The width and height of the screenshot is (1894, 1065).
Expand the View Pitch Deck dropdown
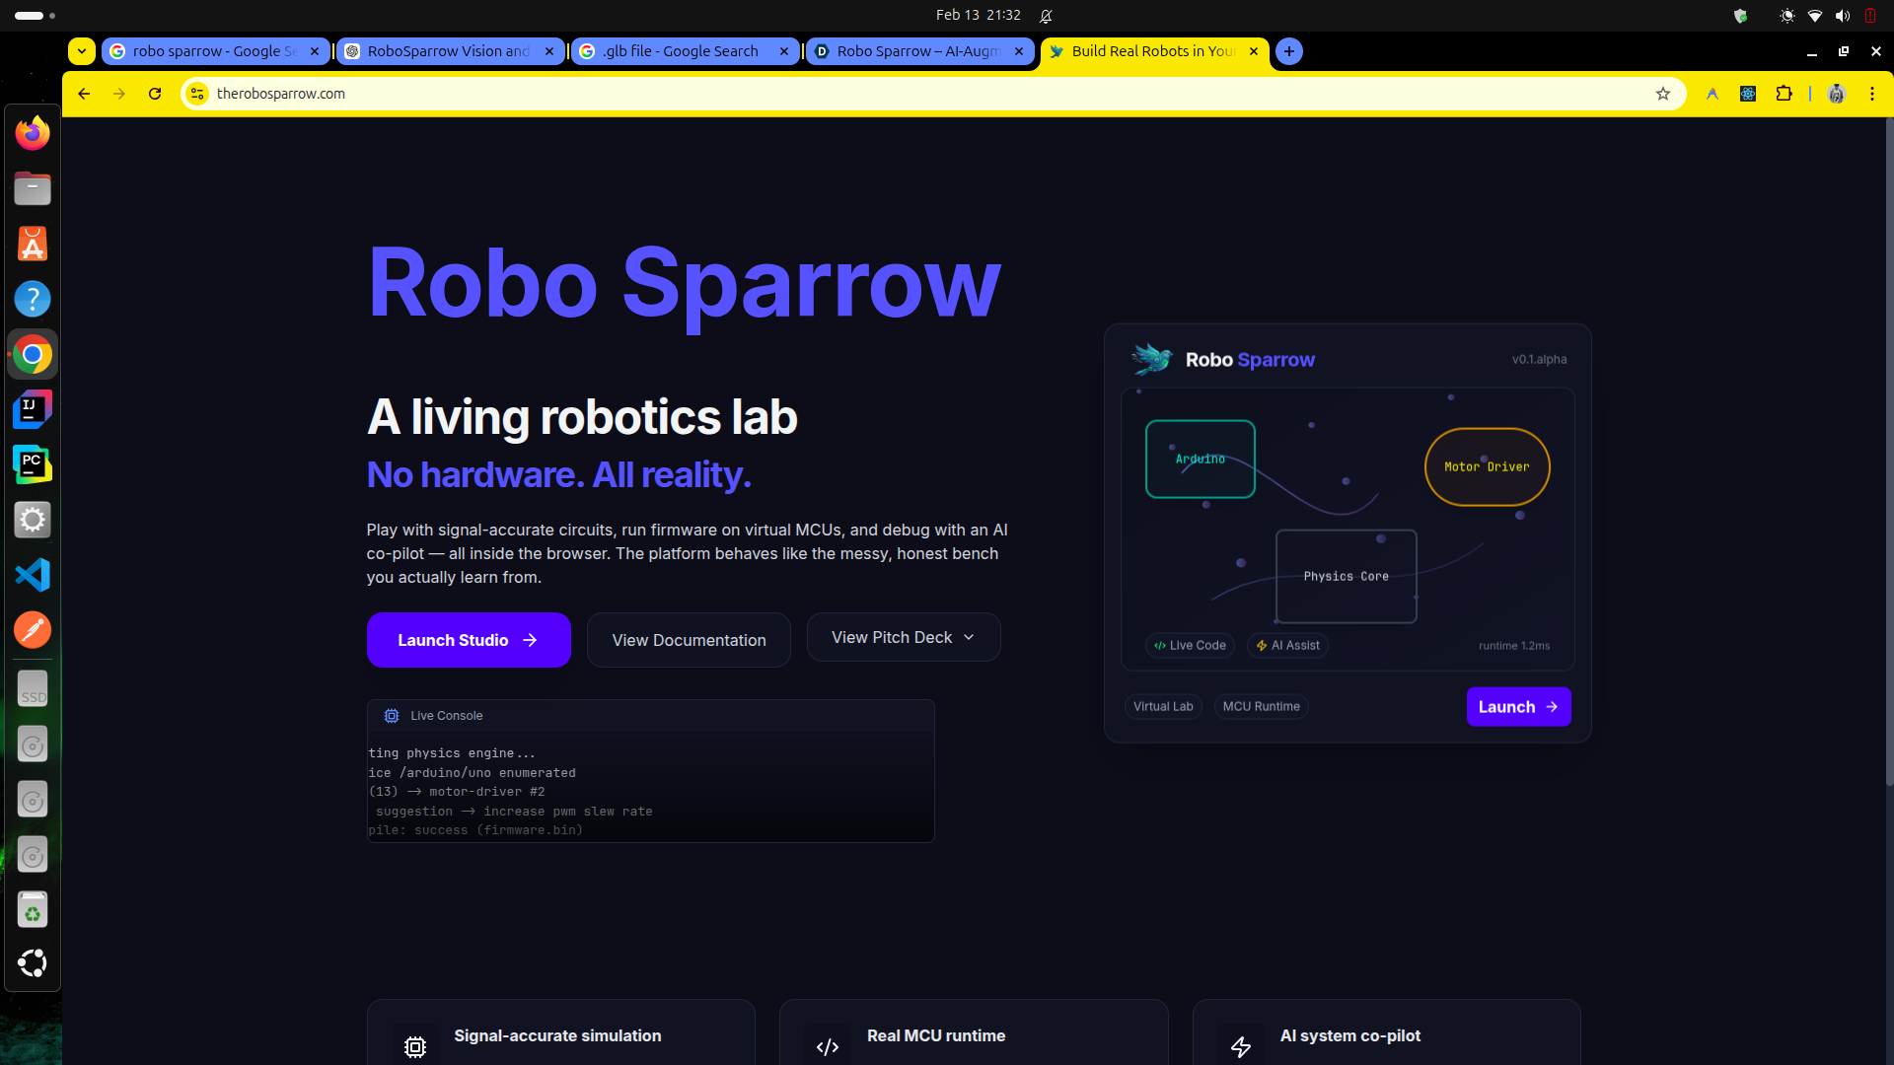[x=903, y=637]
